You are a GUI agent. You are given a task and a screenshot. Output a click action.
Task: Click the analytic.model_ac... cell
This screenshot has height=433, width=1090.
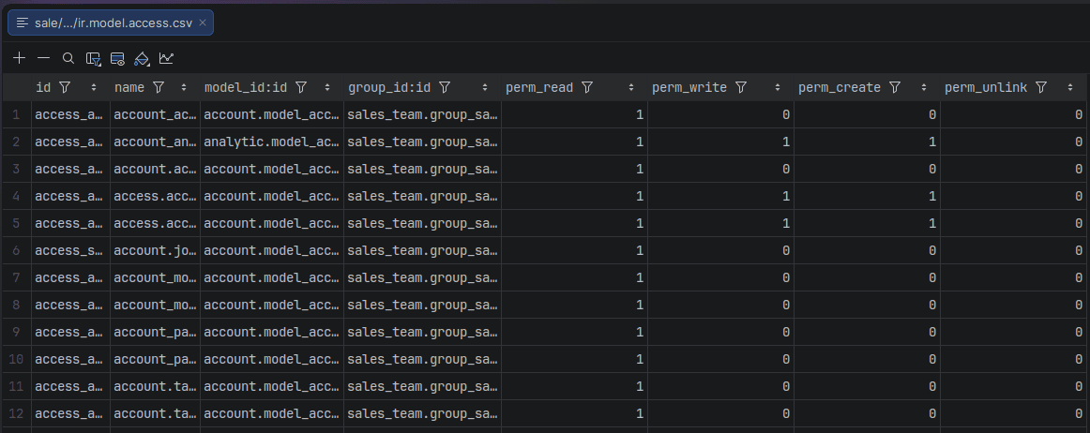(272, 142)
